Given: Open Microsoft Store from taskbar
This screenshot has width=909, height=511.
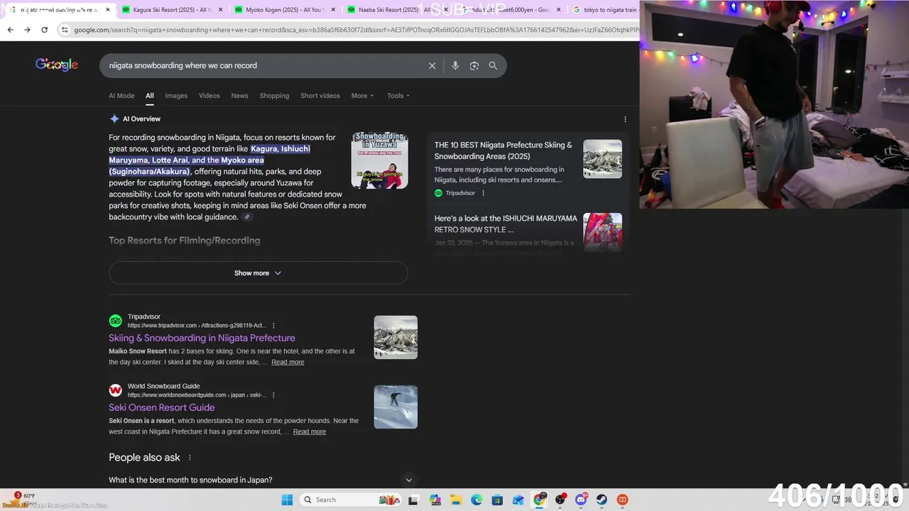Looking at the screenshot, I should pos(497,500).
